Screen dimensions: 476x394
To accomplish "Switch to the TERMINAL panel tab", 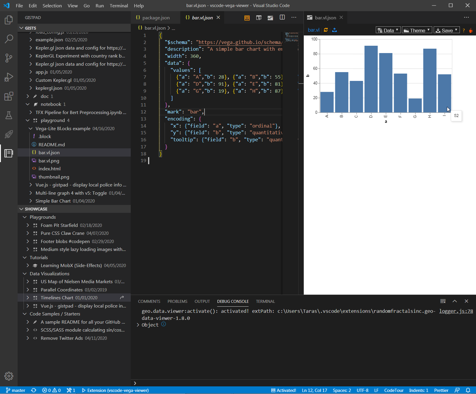I will (x=265, y=301).
